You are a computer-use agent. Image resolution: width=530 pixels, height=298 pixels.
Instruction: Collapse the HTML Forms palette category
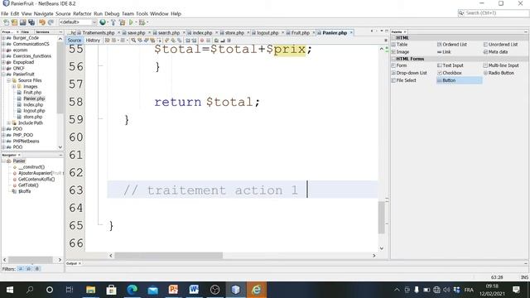pos(393,59)
